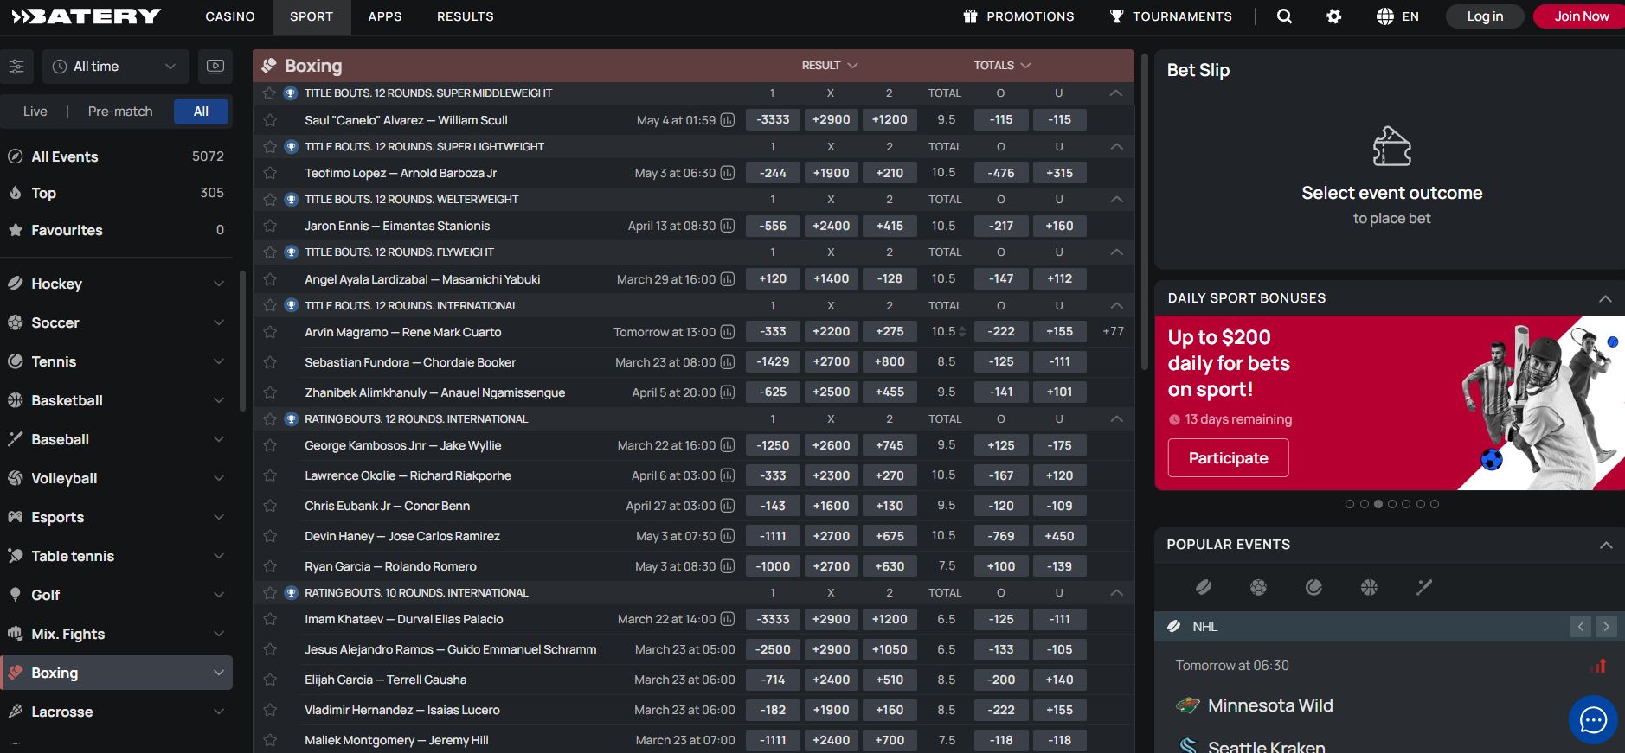Open the search magnifier icon

1284,16
